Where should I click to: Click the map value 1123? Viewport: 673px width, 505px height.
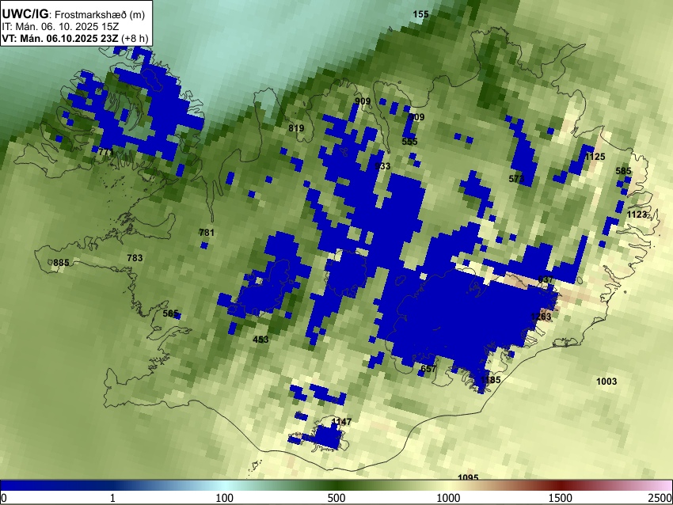point(637,214)
